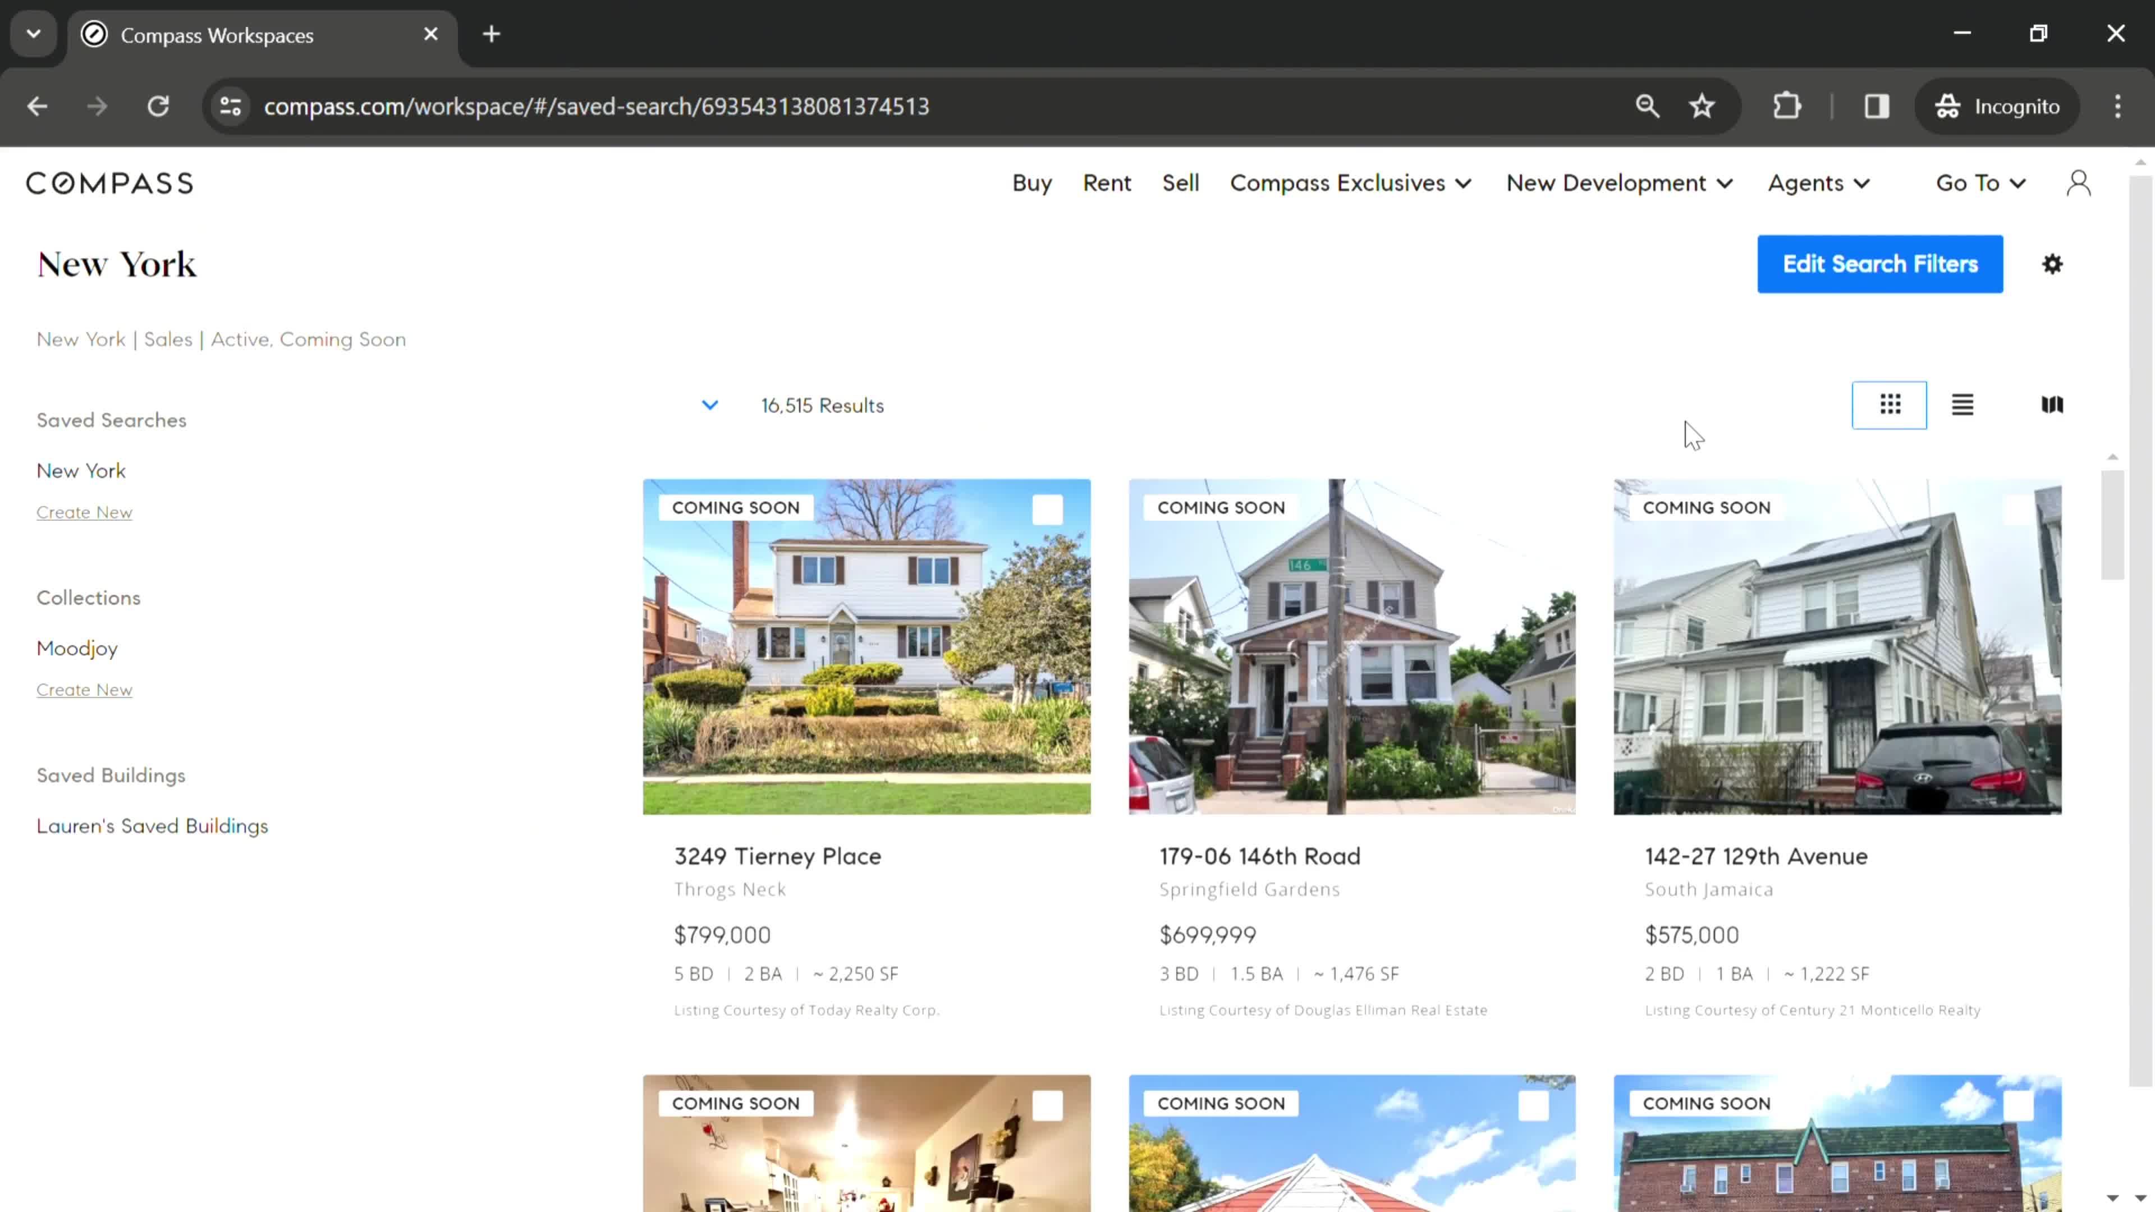Image resolution: width=2155 pixels, height=1212 pixels.
Task: Switch to grid view
Action: click(1890, 405)
